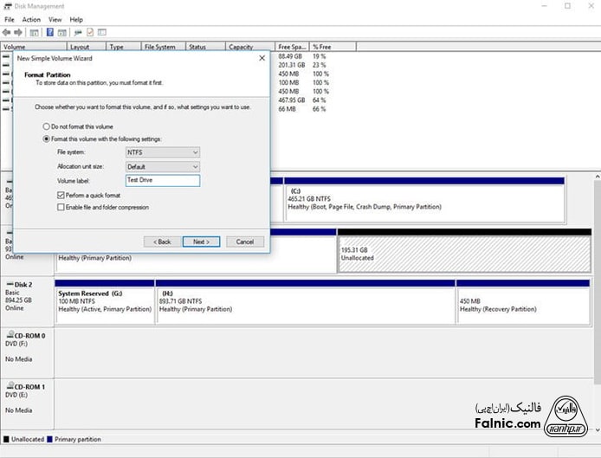Click the Cancel button in wizard
The width and height of the screenshot is (601, 458).
(244, 242)
